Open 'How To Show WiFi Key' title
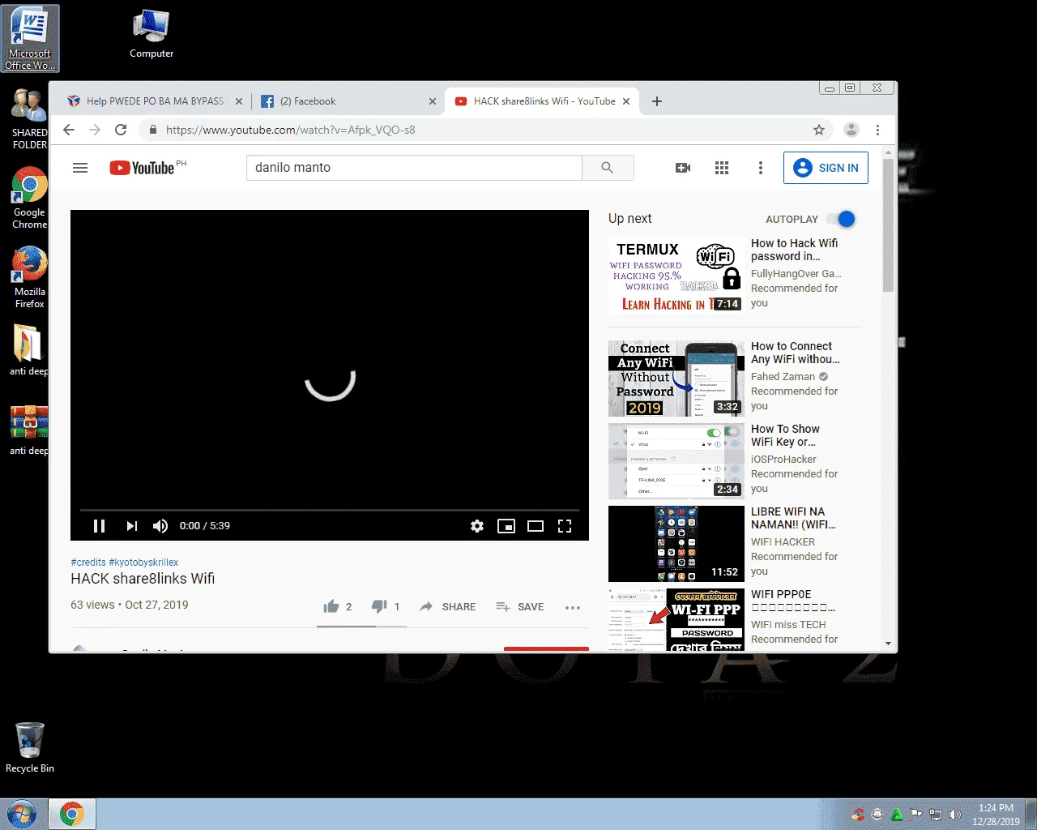Image resolution: width=1037 pixels, height=830 pixels. [x=785, y=435]
